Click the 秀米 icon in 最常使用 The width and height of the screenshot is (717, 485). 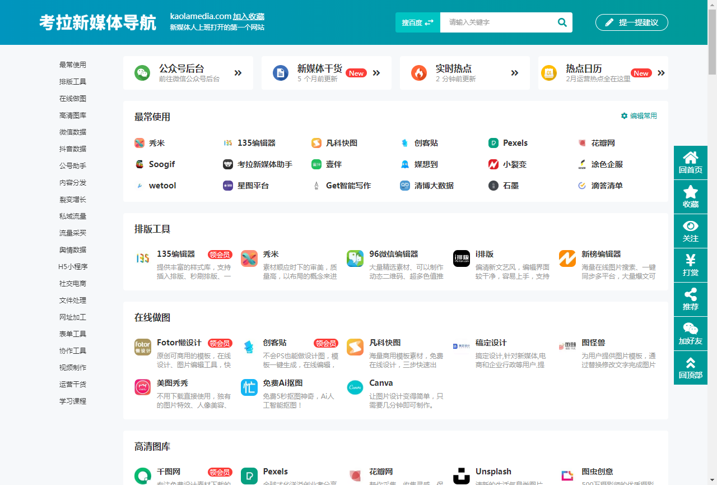tap(139, 143)
